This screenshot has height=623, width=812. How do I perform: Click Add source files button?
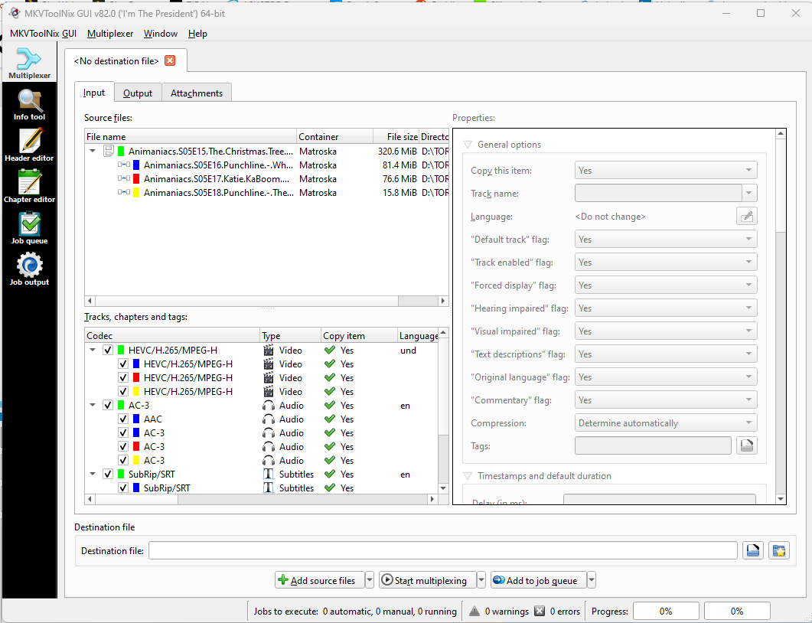coord(319,581)
